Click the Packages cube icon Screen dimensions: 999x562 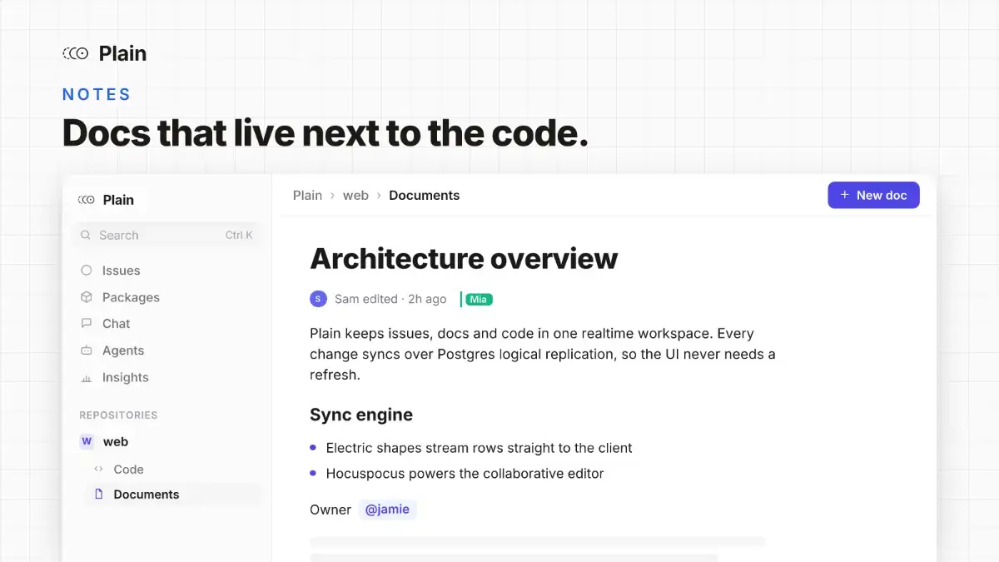[x=87, y=297]
